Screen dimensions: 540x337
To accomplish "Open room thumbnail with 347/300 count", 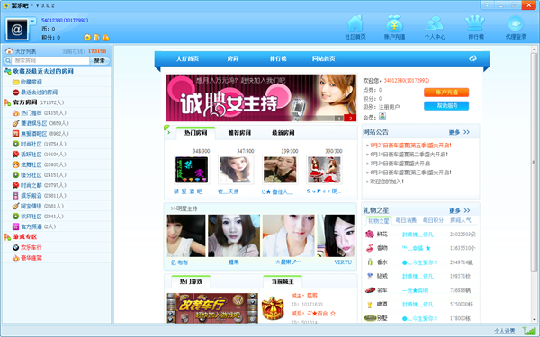I will 236,170.
